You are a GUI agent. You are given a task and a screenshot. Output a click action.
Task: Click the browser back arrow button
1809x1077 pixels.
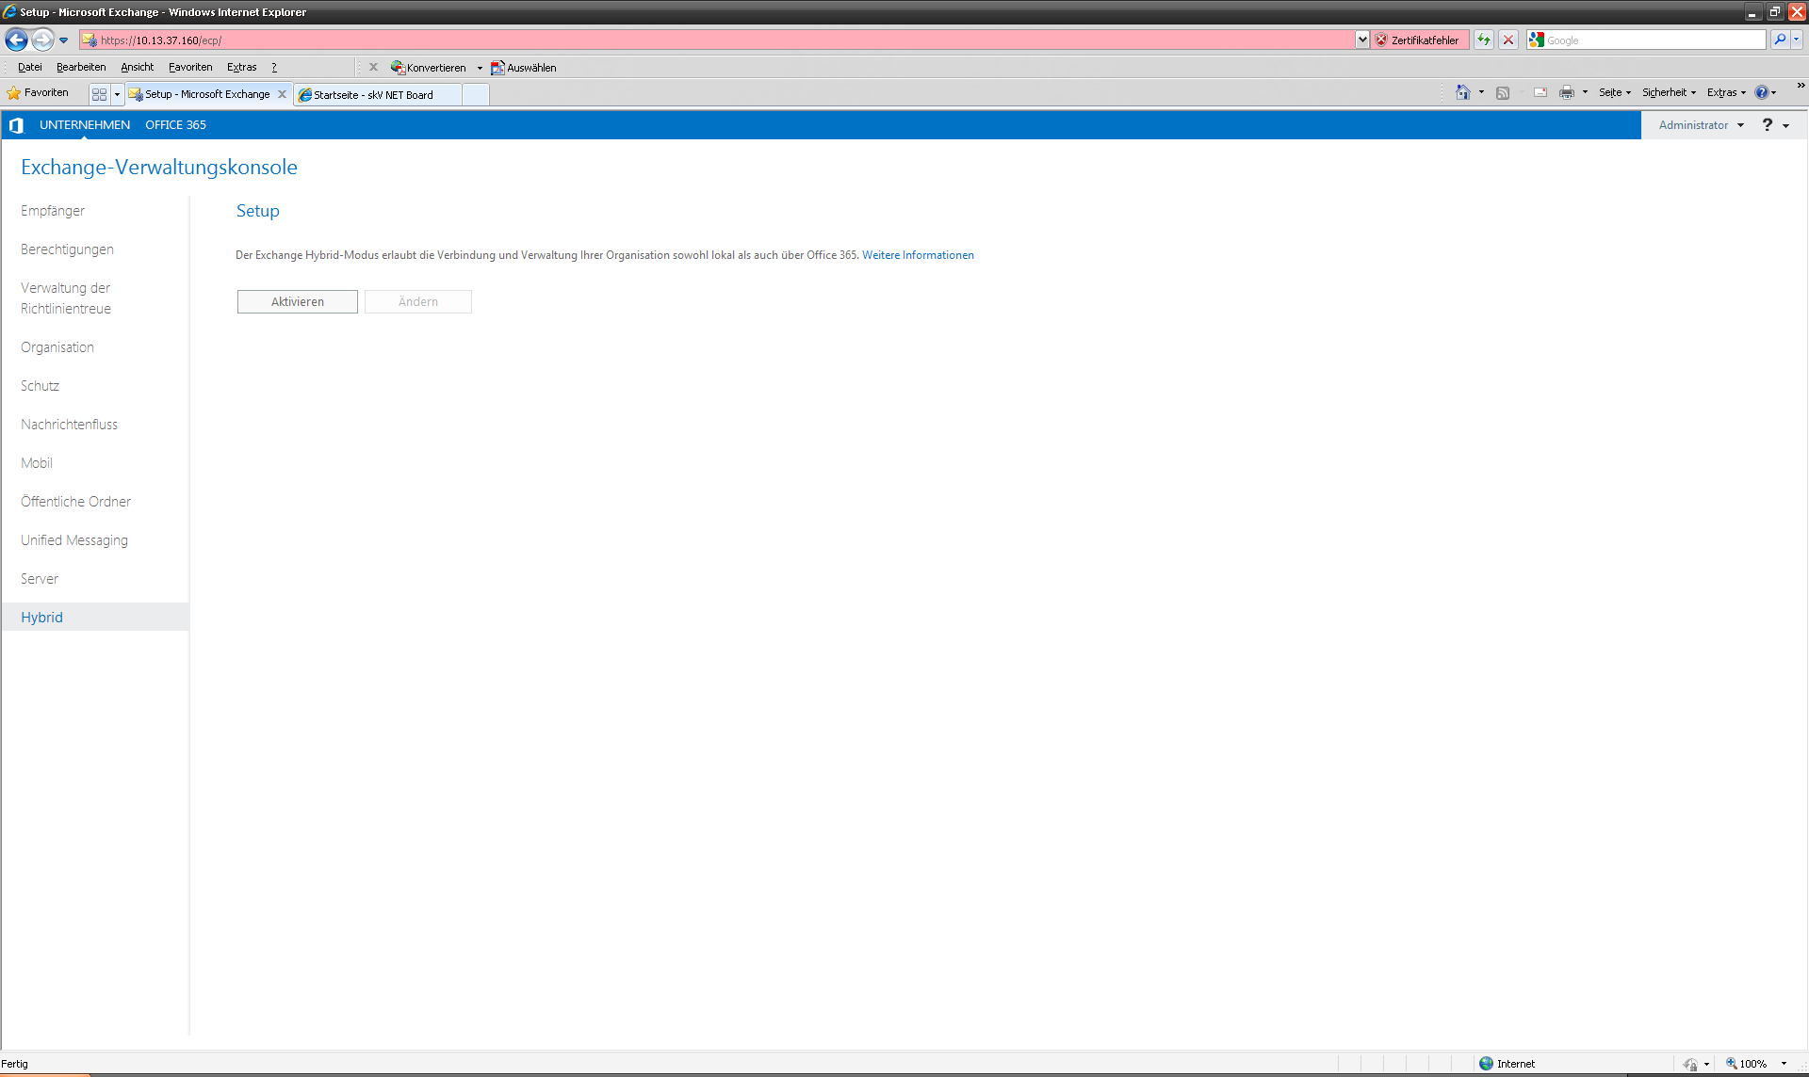tap(16, 40)
